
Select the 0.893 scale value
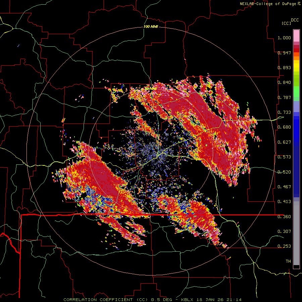pos(284,67)
